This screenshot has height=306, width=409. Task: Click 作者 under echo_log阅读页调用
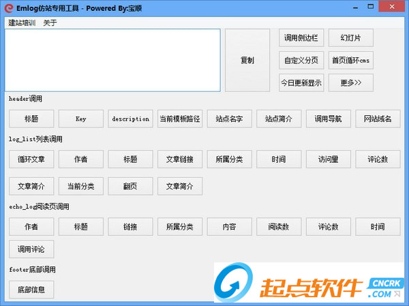(31, 227)
